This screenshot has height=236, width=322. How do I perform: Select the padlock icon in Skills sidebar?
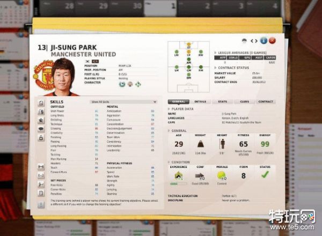(41, 138)
